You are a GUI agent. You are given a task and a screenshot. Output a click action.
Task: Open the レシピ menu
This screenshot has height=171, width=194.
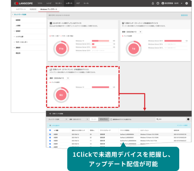[x=49, y=3]
